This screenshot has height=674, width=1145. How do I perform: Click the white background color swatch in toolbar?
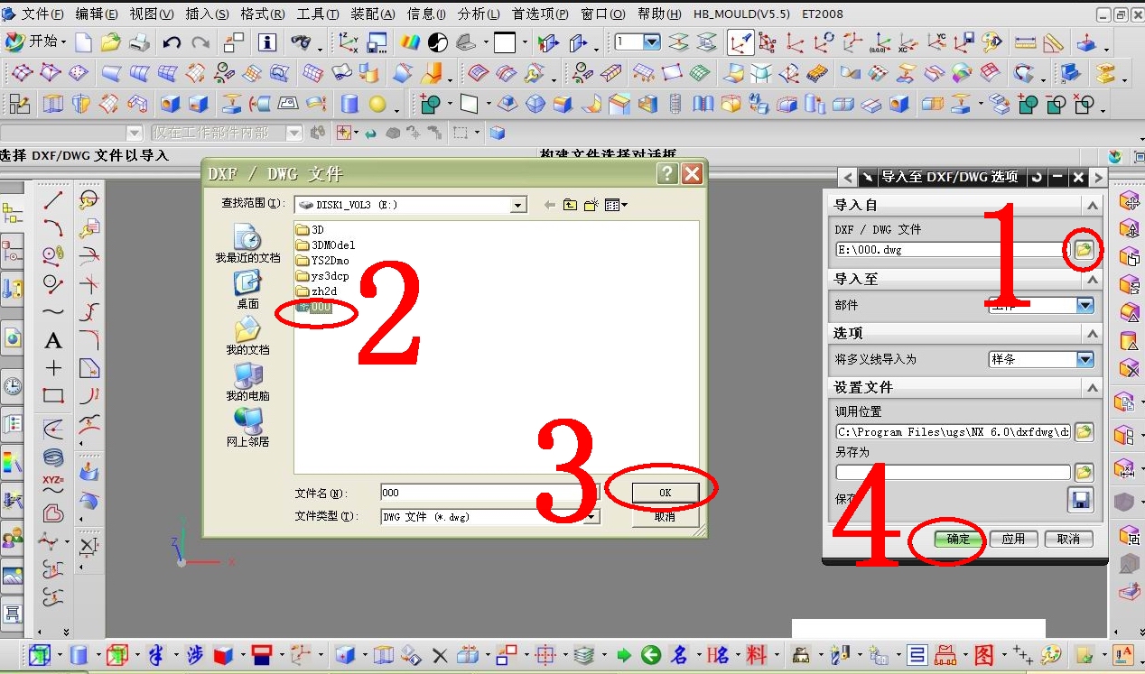(x=505, y=42)
